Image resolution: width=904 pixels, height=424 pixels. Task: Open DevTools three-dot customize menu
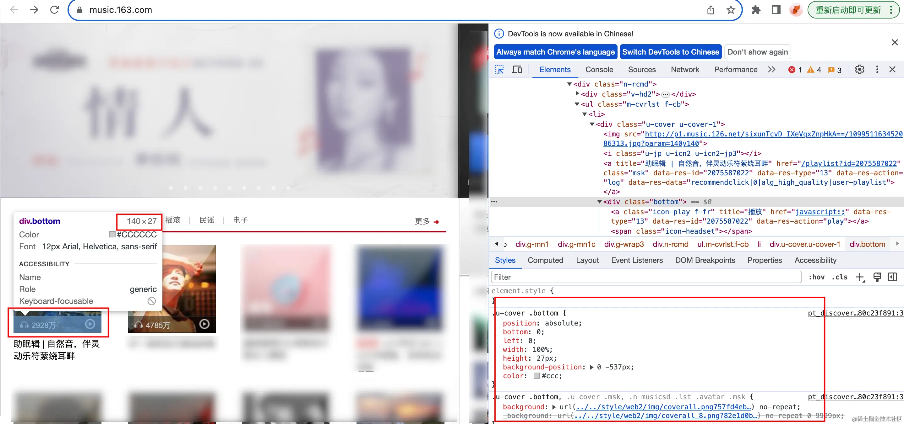pos(877,69)
